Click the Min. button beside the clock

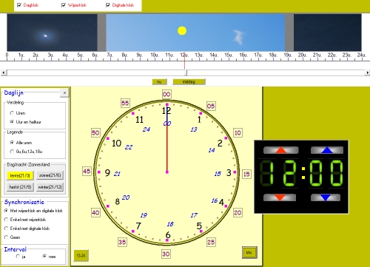[x=249, y=253]
